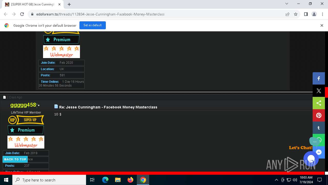Open Task View in taskbar

click(x=92, y=180)
